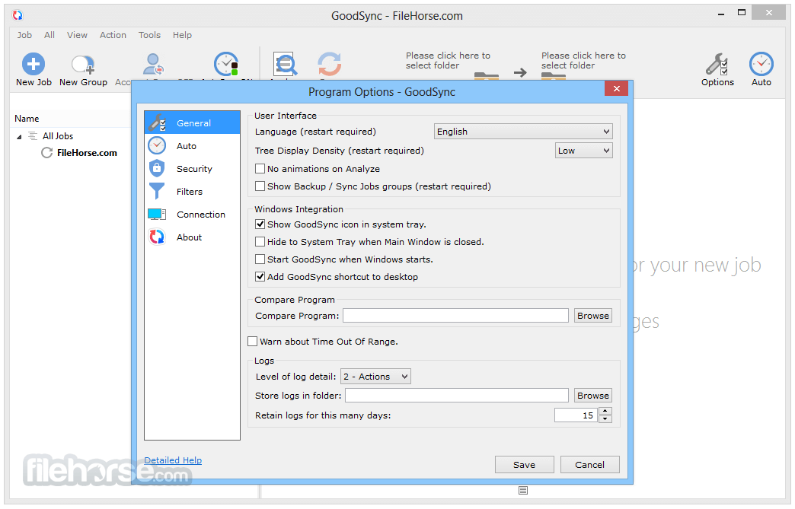Enable No animations on Analyze
795x509 pixels.
point(260,169)
